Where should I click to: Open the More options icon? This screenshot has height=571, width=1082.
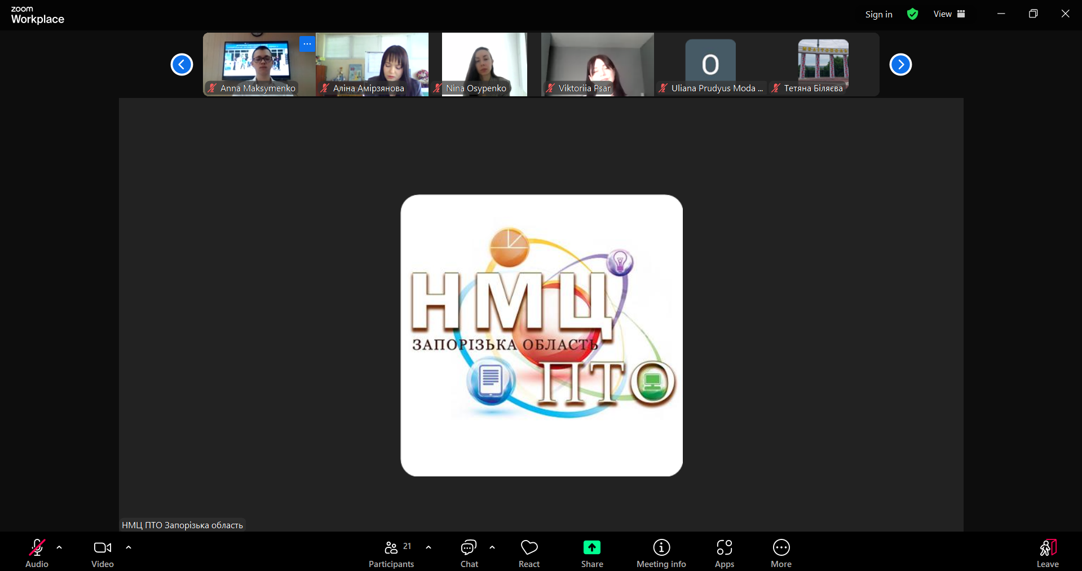click(781, 547)
